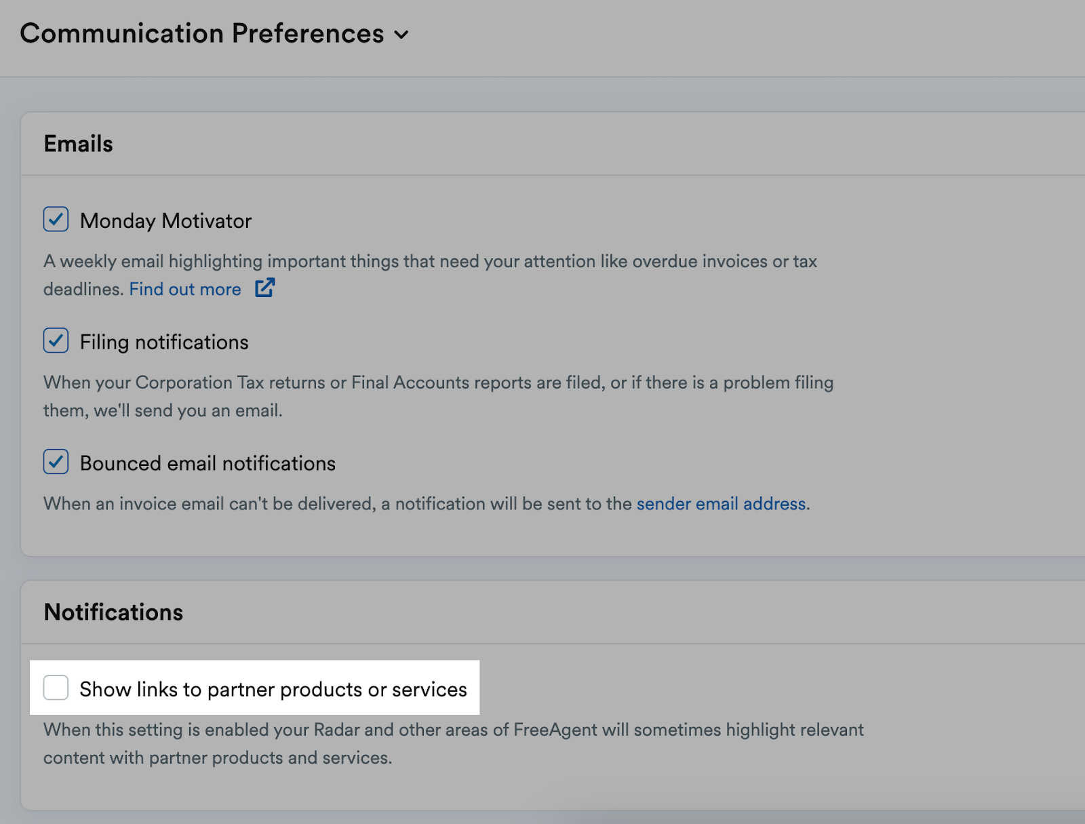1085x824 pixels.
Task: Open the Communication Preferences dropdown chevron
Action: pyautogui.click(x=401, y=35)
